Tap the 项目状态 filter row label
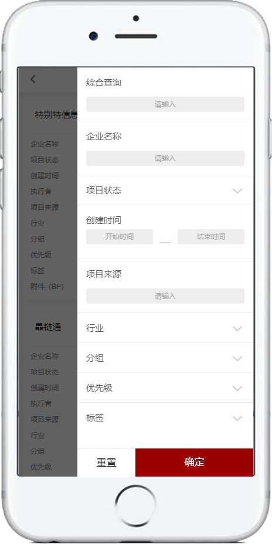The width and height of the screenshot is (272, 544). 104,191
